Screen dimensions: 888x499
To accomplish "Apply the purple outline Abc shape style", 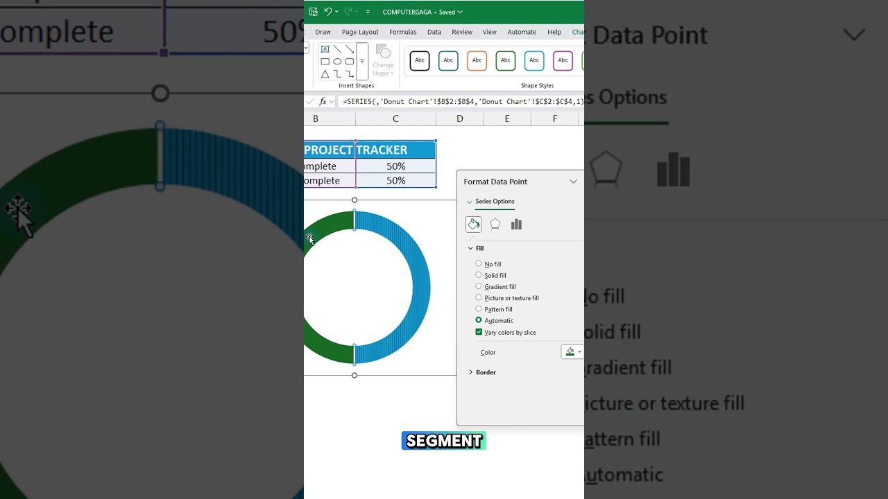I will 563,60.
